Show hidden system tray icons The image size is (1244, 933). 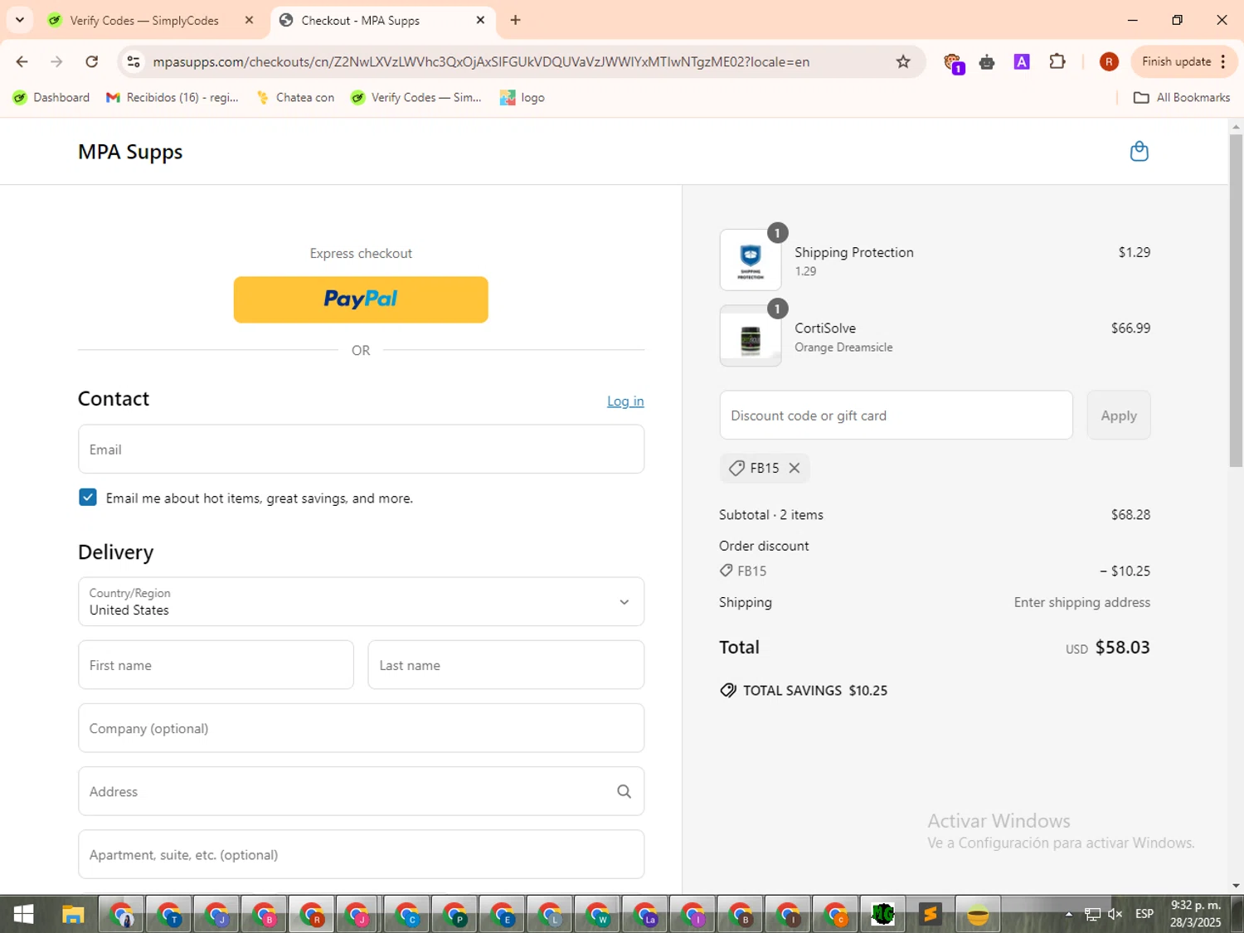(x=1068, y=915)
